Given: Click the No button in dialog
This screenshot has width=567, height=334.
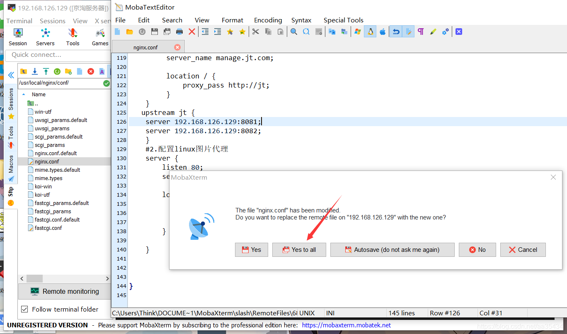Looking at the screenshot, I should point(477,250).
